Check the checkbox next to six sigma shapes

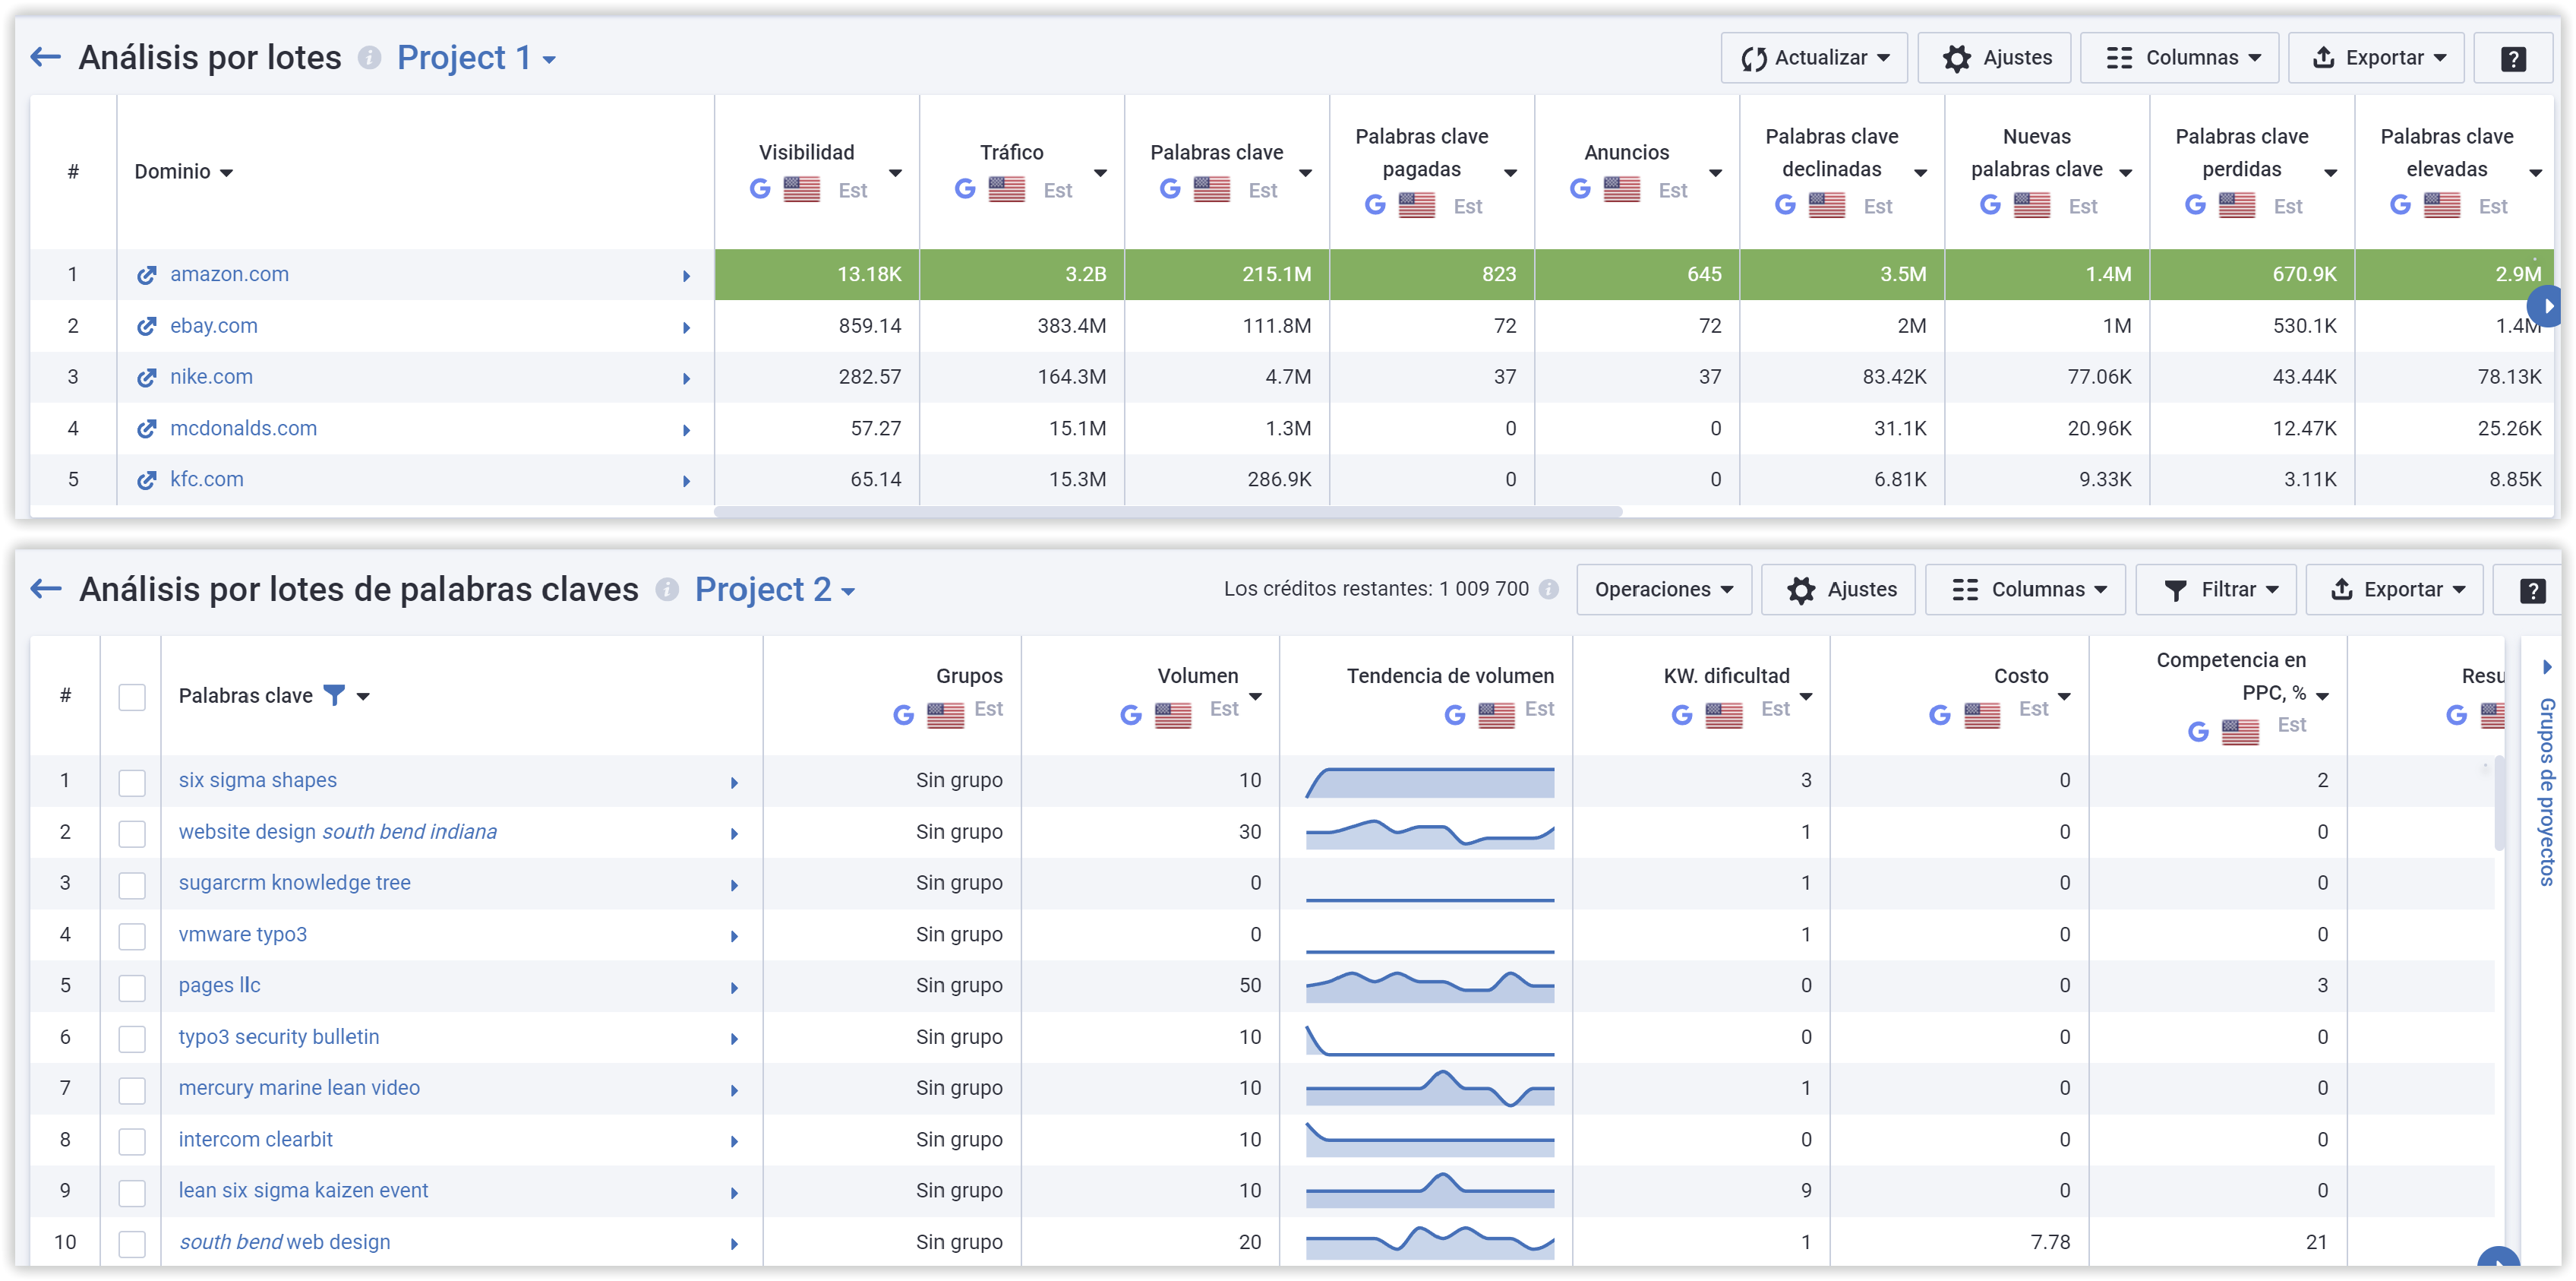(132, 782)
